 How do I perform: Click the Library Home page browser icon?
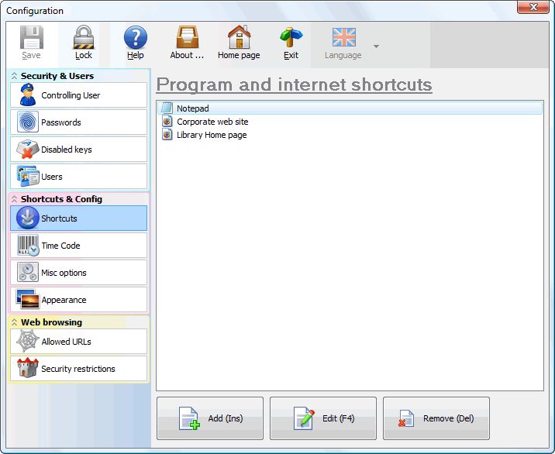pos(167,135)
